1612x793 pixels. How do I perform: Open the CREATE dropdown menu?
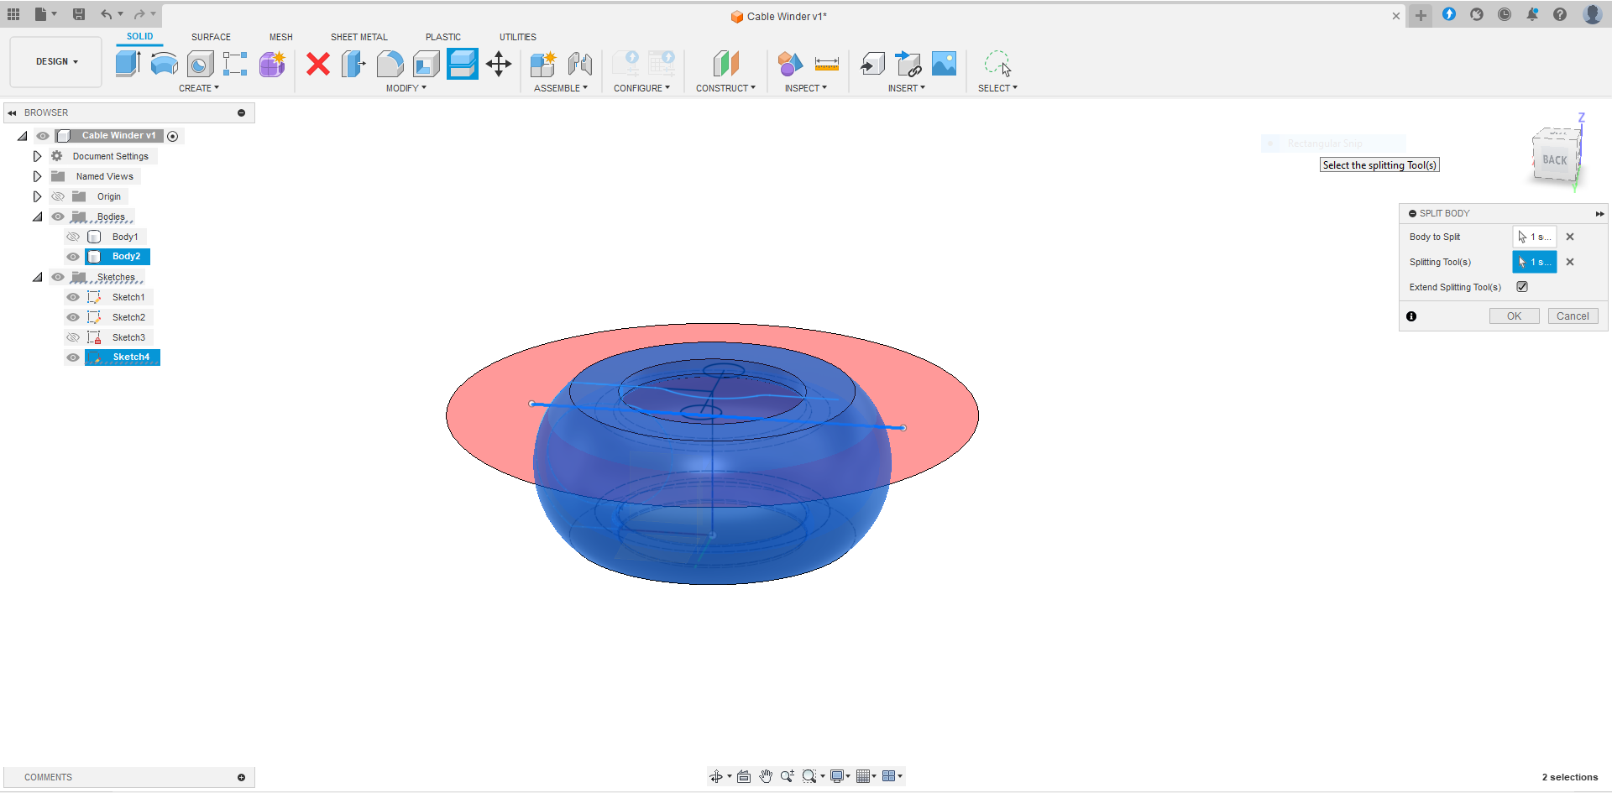coord(199,88)
